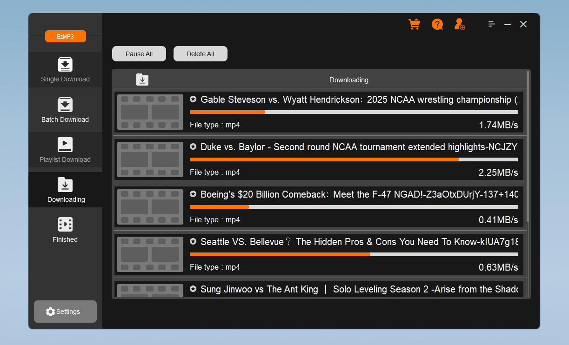
Task: Click the download list vertical scrollbar
Action: coord(528,146)
